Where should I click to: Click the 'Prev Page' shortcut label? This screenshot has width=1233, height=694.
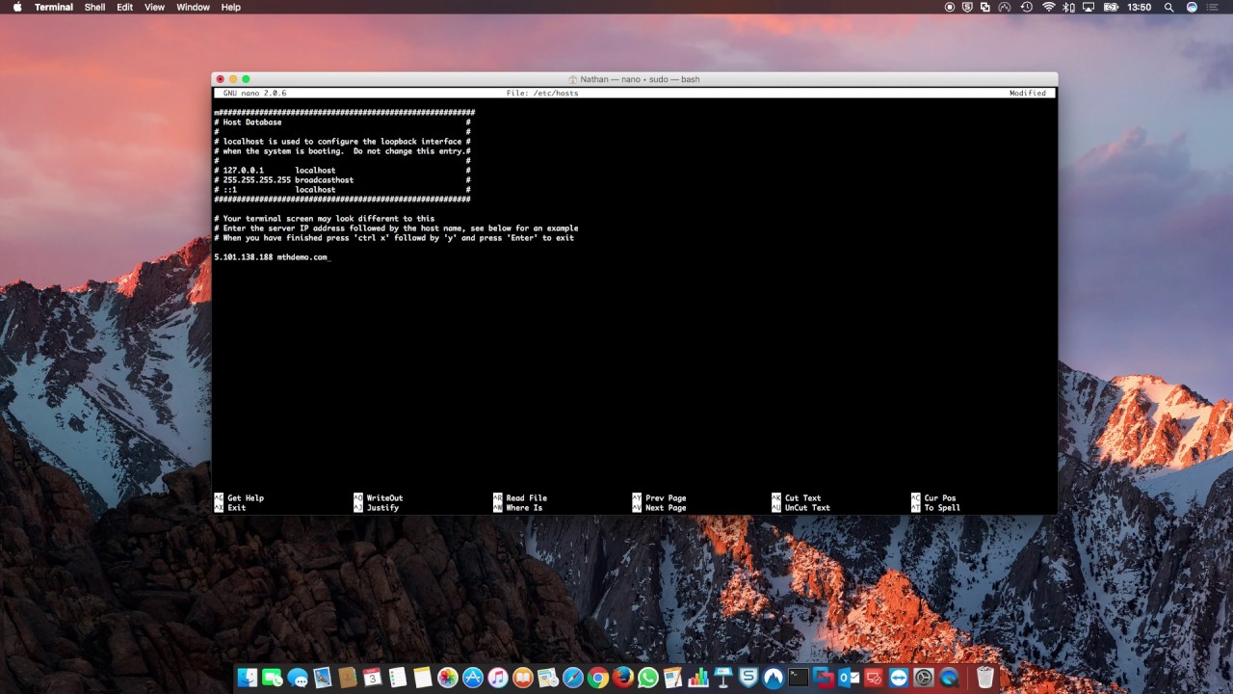pos(666,498)
